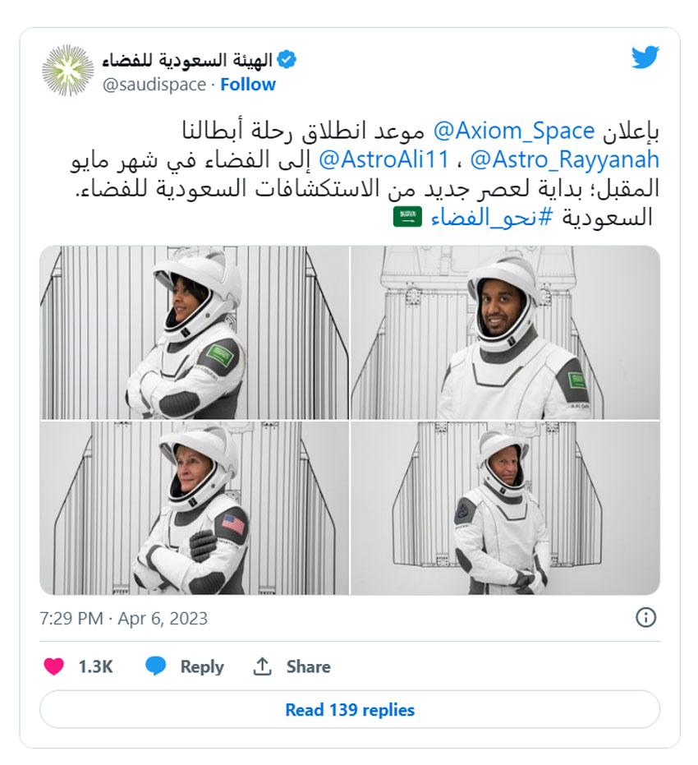Click the 7:29 PM Apr 6, 2023 timestamp

pyautogui.click(x=123, y=618)
